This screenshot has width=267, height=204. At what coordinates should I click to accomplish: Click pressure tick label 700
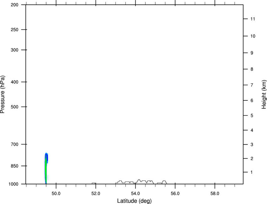pos(14,144)
